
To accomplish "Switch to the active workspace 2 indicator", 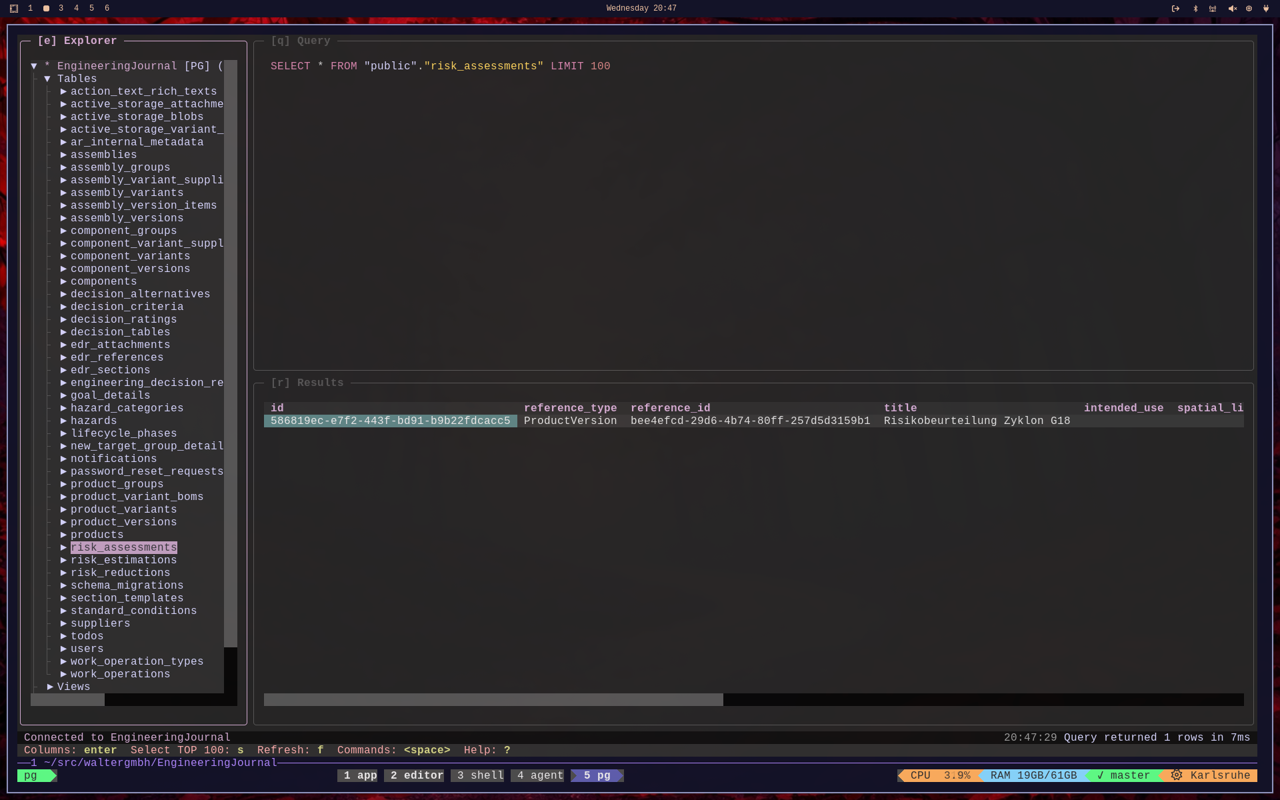I will tap(46, 9).
